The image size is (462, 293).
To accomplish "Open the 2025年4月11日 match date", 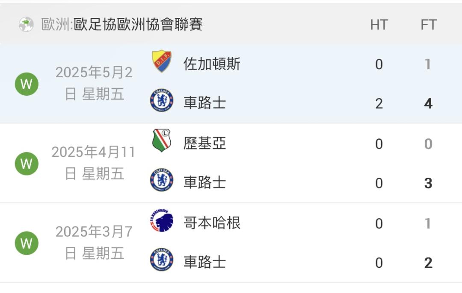I will click(94, 163).
